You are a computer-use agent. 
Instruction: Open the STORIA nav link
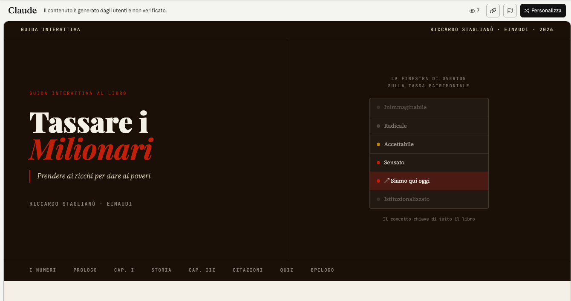tap(161, 270)
